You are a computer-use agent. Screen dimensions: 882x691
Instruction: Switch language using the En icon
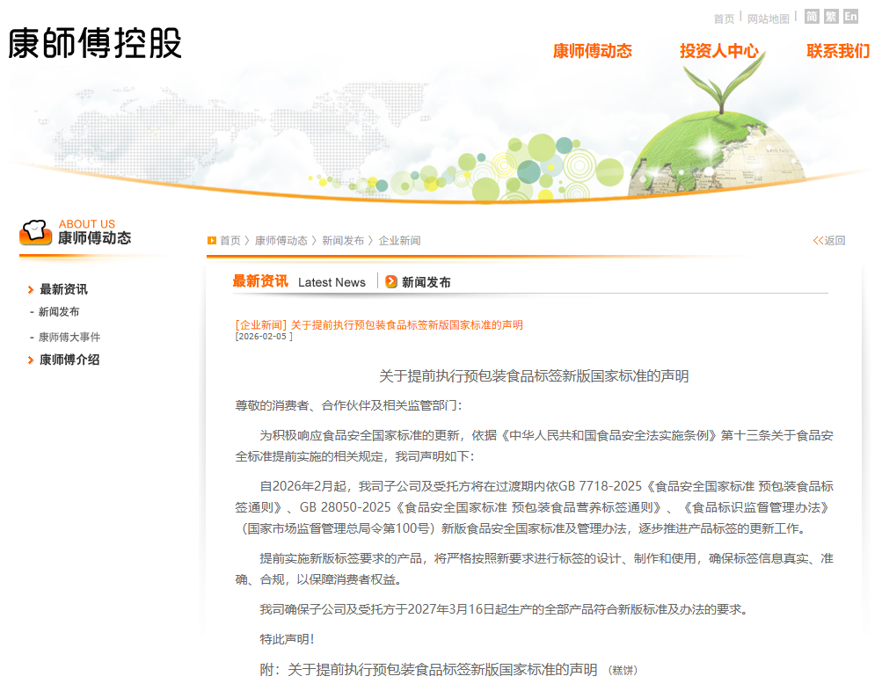pos(850,17)
